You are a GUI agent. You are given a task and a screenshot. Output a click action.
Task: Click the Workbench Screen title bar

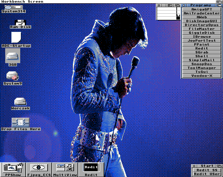point(98,2)
